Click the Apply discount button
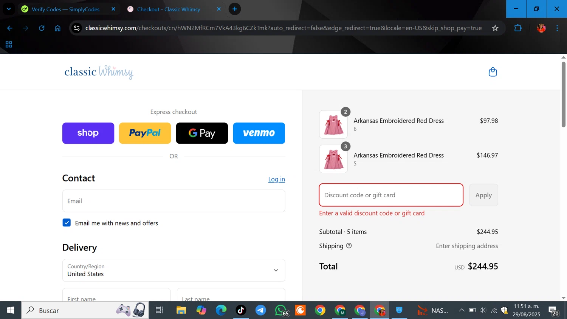The width and height of the screenshot is (567, 319). tap(483, 195)
